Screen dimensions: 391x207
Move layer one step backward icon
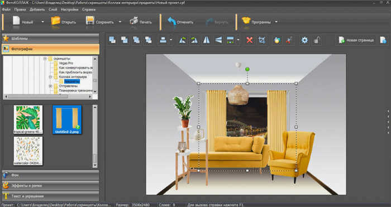coord(136,40)
